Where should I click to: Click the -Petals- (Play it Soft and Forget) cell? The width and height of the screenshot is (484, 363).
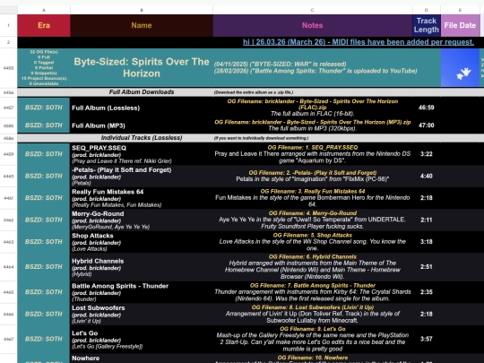coord(142,176)
